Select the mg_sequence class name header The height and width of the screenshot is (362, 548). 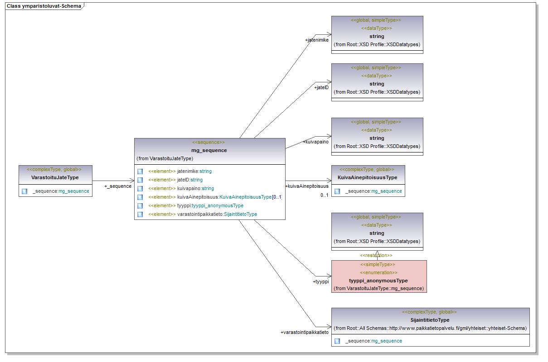[x=209, y=150]
